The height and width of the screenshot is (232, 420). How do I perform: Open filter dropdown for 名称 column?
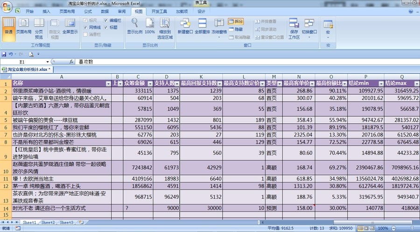click(108, 84)
